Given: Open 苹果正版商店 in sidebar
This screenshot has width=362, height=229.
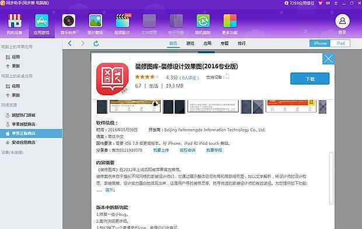Looking at the screenshot, I should click(31, 133).
